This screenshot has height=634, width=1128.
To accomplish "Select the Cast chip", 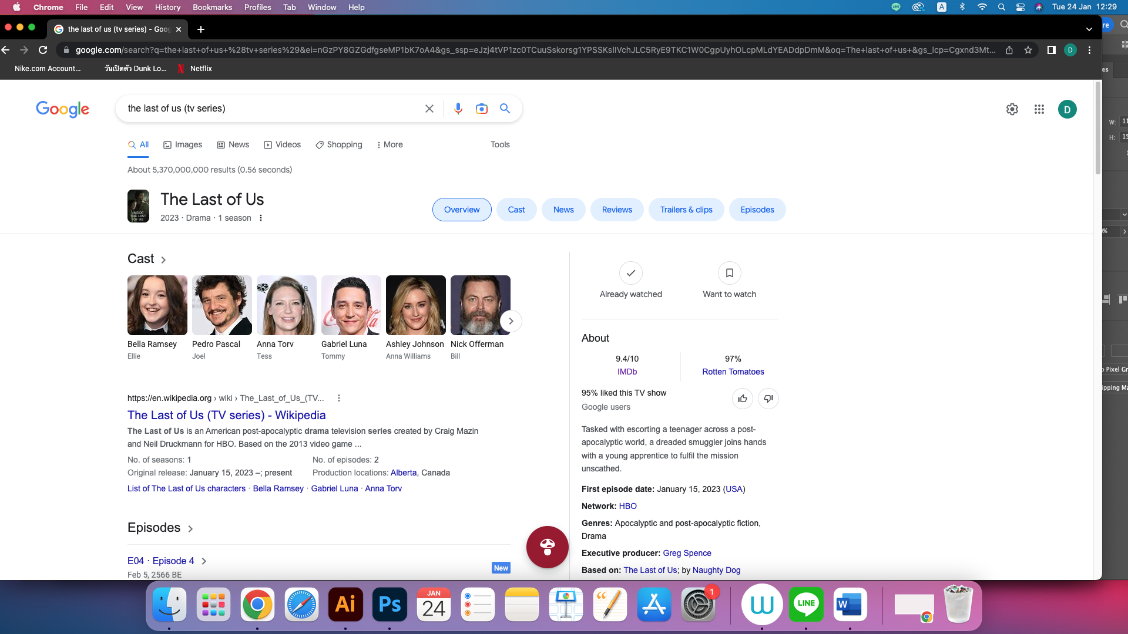I will tap(516, 210).
